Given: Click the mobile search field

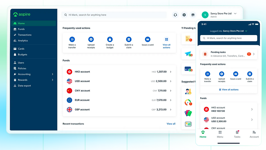Looking at the screenshot, I should [x=229, y=38].
